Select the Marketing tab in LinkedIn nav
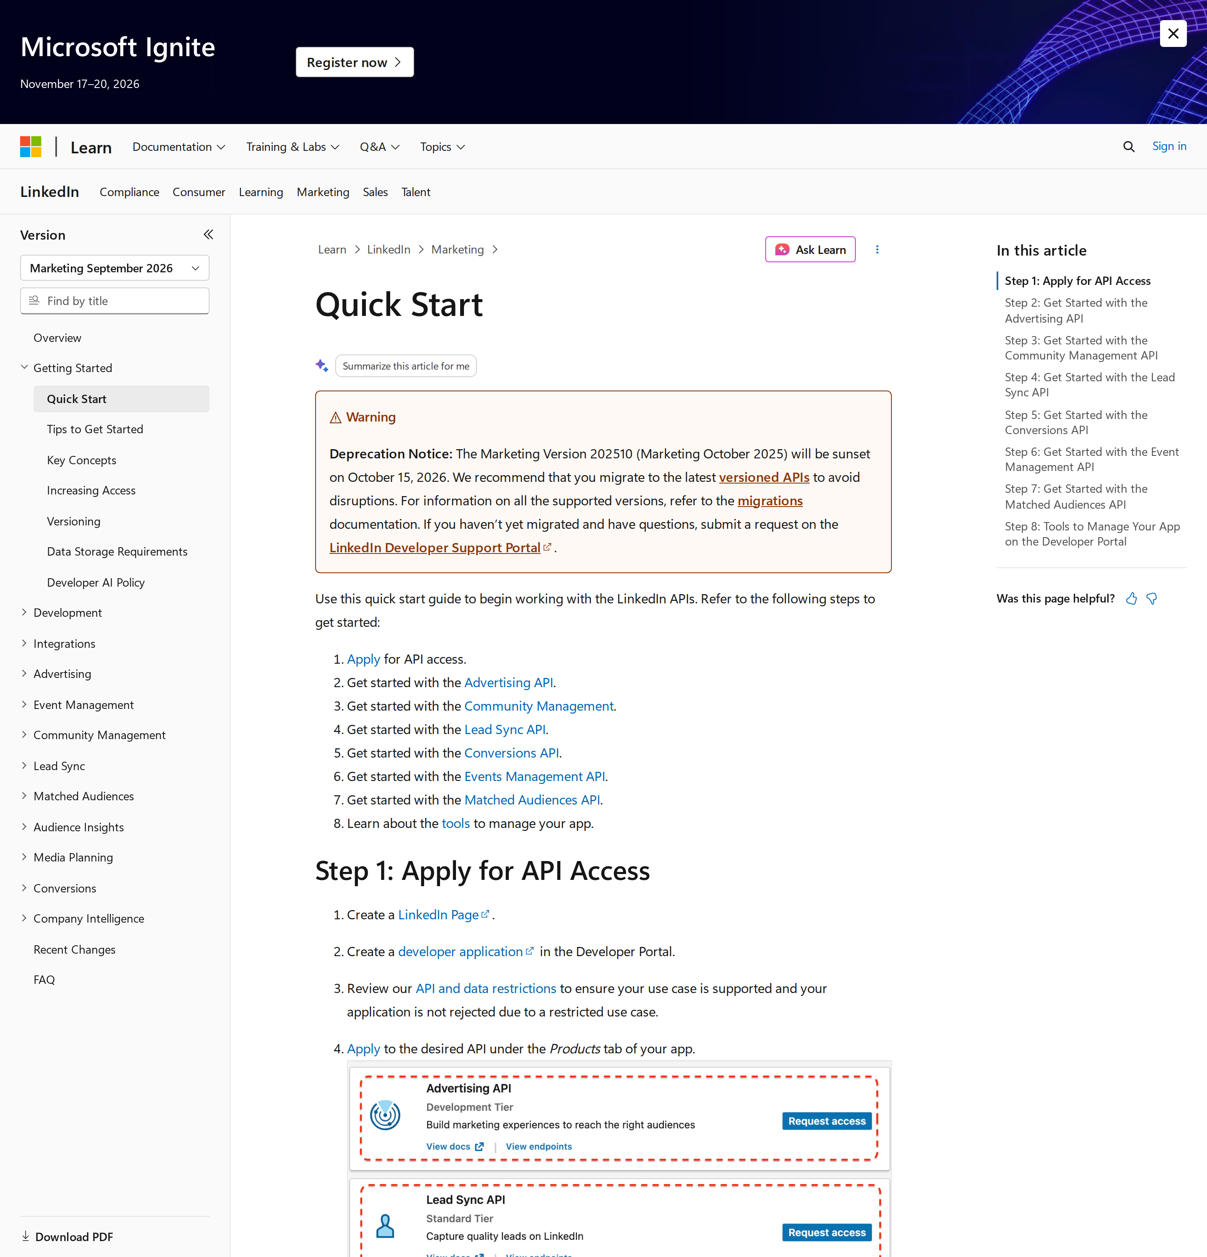1207x1257 pixels. (x=323, y=192)
